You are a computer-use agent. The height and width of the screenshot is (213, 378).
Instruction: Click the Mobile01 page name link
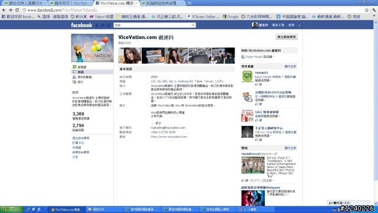pos(262,73)
